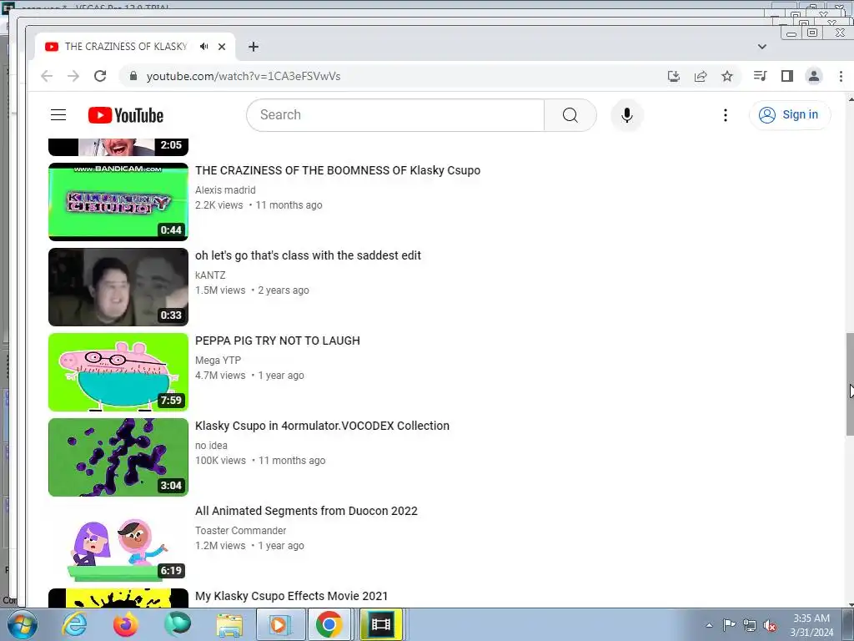854x641 pixels.
Task: Click scrollbar up arrow
Action: 851,99
